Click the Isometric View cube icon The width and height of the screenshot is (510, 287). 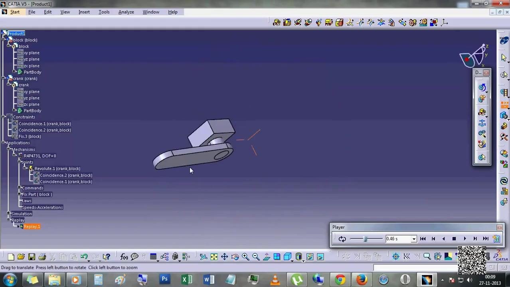[x=287, y=257]
